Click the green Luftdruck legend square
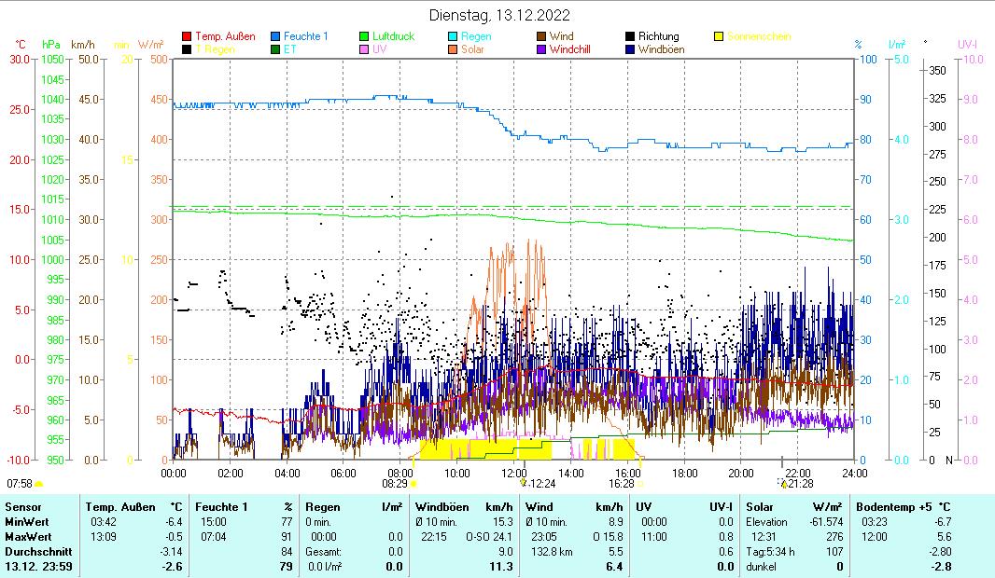Image resolution: width=995 pixels, height=578 pixels. click(x=365, y=37)
